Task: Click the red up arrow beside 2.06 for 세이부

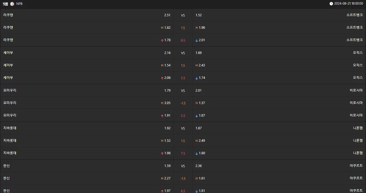Action: (x=162, y=78)
